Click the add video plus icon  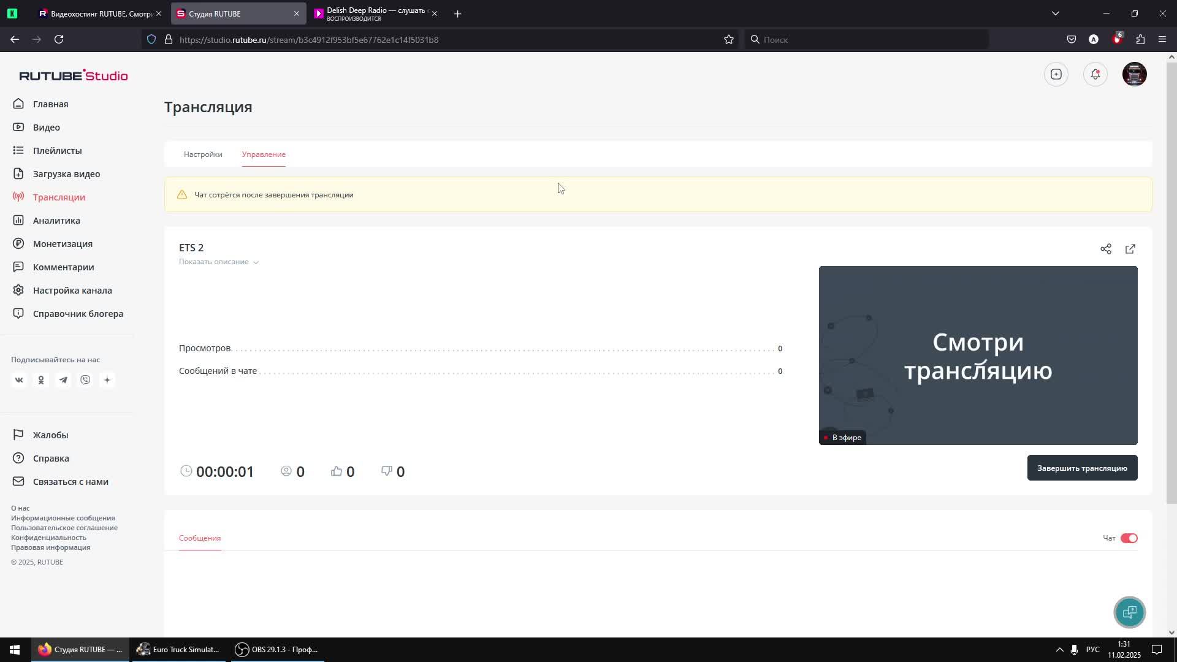click(1056, 74)
